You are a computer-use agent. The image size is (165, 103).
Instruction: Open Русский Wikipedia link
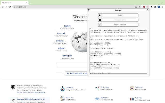click(61, 33)
